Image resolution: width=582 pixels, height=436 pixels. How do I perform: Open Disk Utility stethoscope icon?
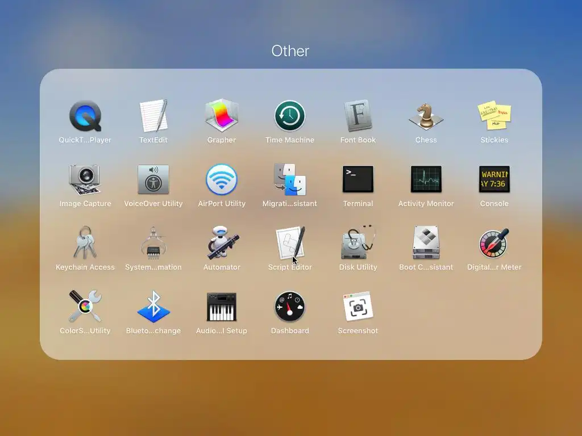tap(358, 243)
